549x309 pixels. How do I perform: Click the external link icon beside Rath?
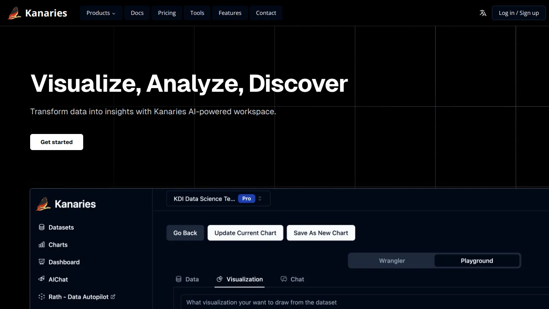(113, 297)
